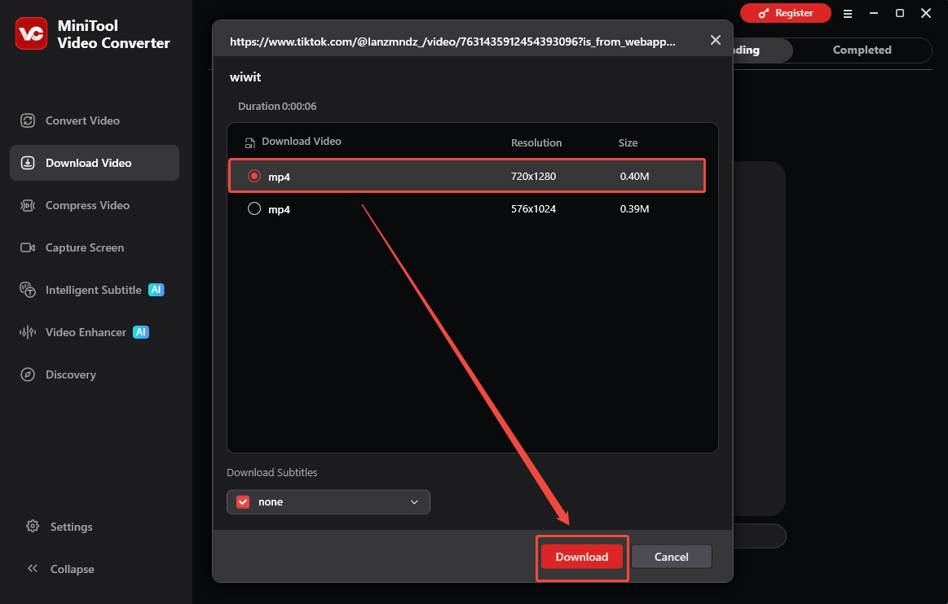Go to Download Video section
This screenshot has height=604, width=948.
tap(95, 163)
